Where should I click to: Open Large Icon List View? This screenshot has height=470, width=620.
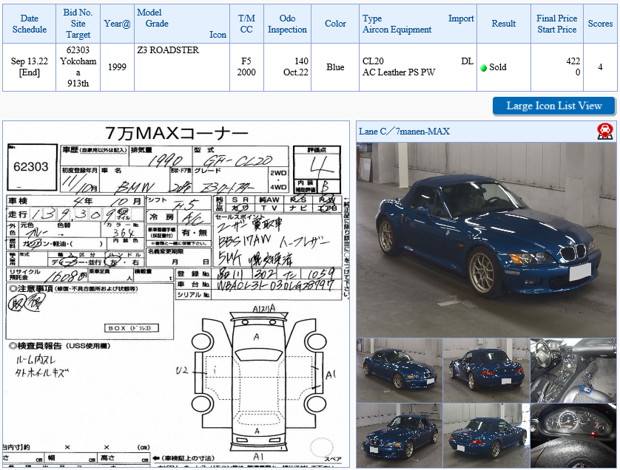point(554,106)
